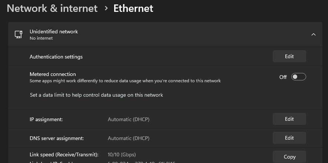The height and width of the screenshot is (163, 328).
Task: Click the Authentication settings label
Action: pyautogui.click(x=56, y=57)
